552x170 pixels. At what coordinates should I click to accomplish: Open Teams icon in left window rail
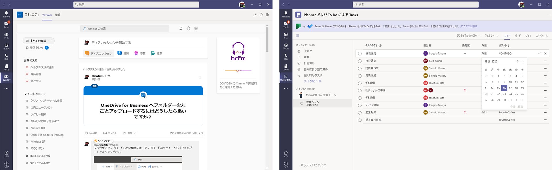tap(6, 36)
